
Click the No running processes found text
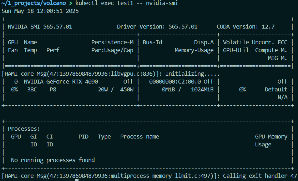[x=53, y=160]
